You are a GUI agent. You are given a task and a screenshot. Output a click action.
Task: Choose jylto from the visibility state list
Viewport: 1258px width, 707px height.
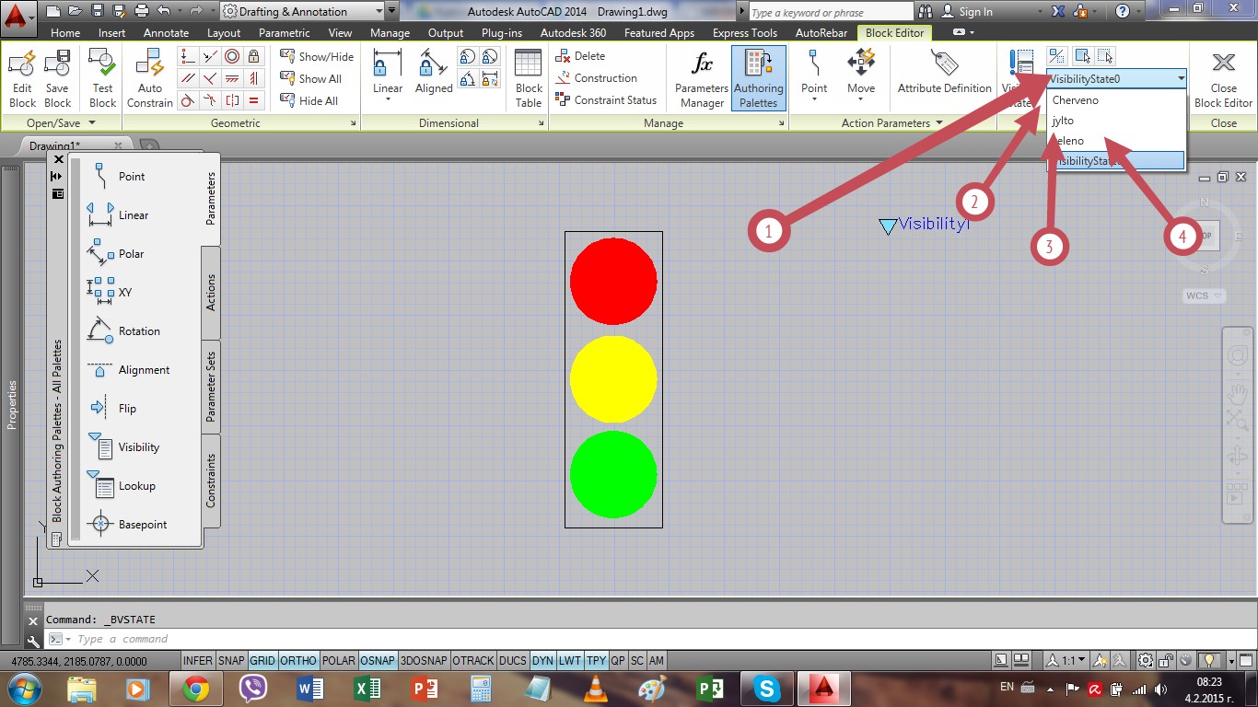1116,121
